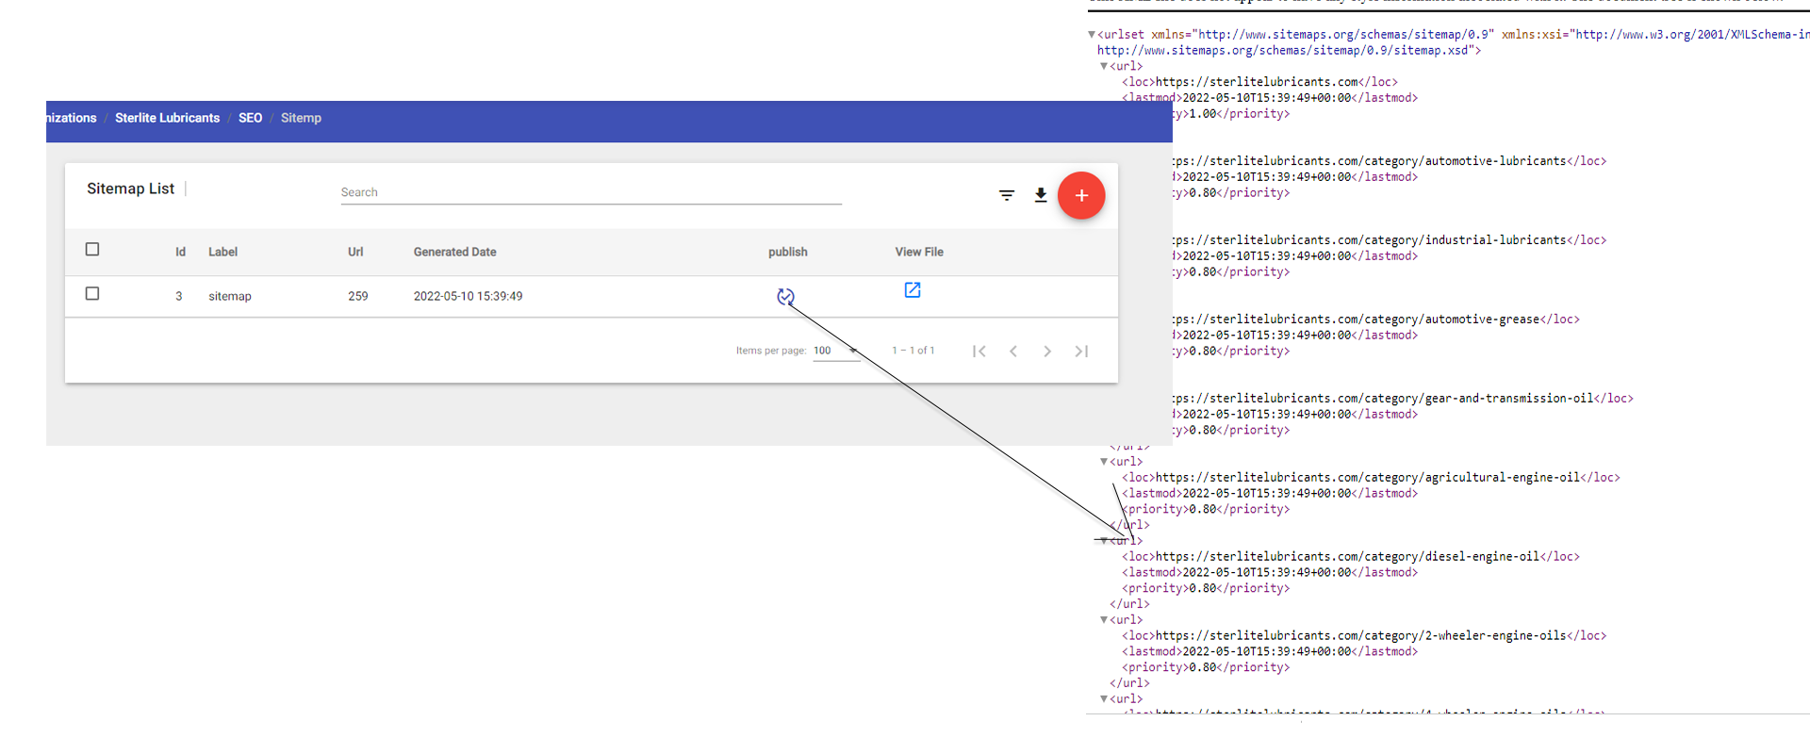
Task: Click the red add sitemap button
Action: pos(1081,195)
